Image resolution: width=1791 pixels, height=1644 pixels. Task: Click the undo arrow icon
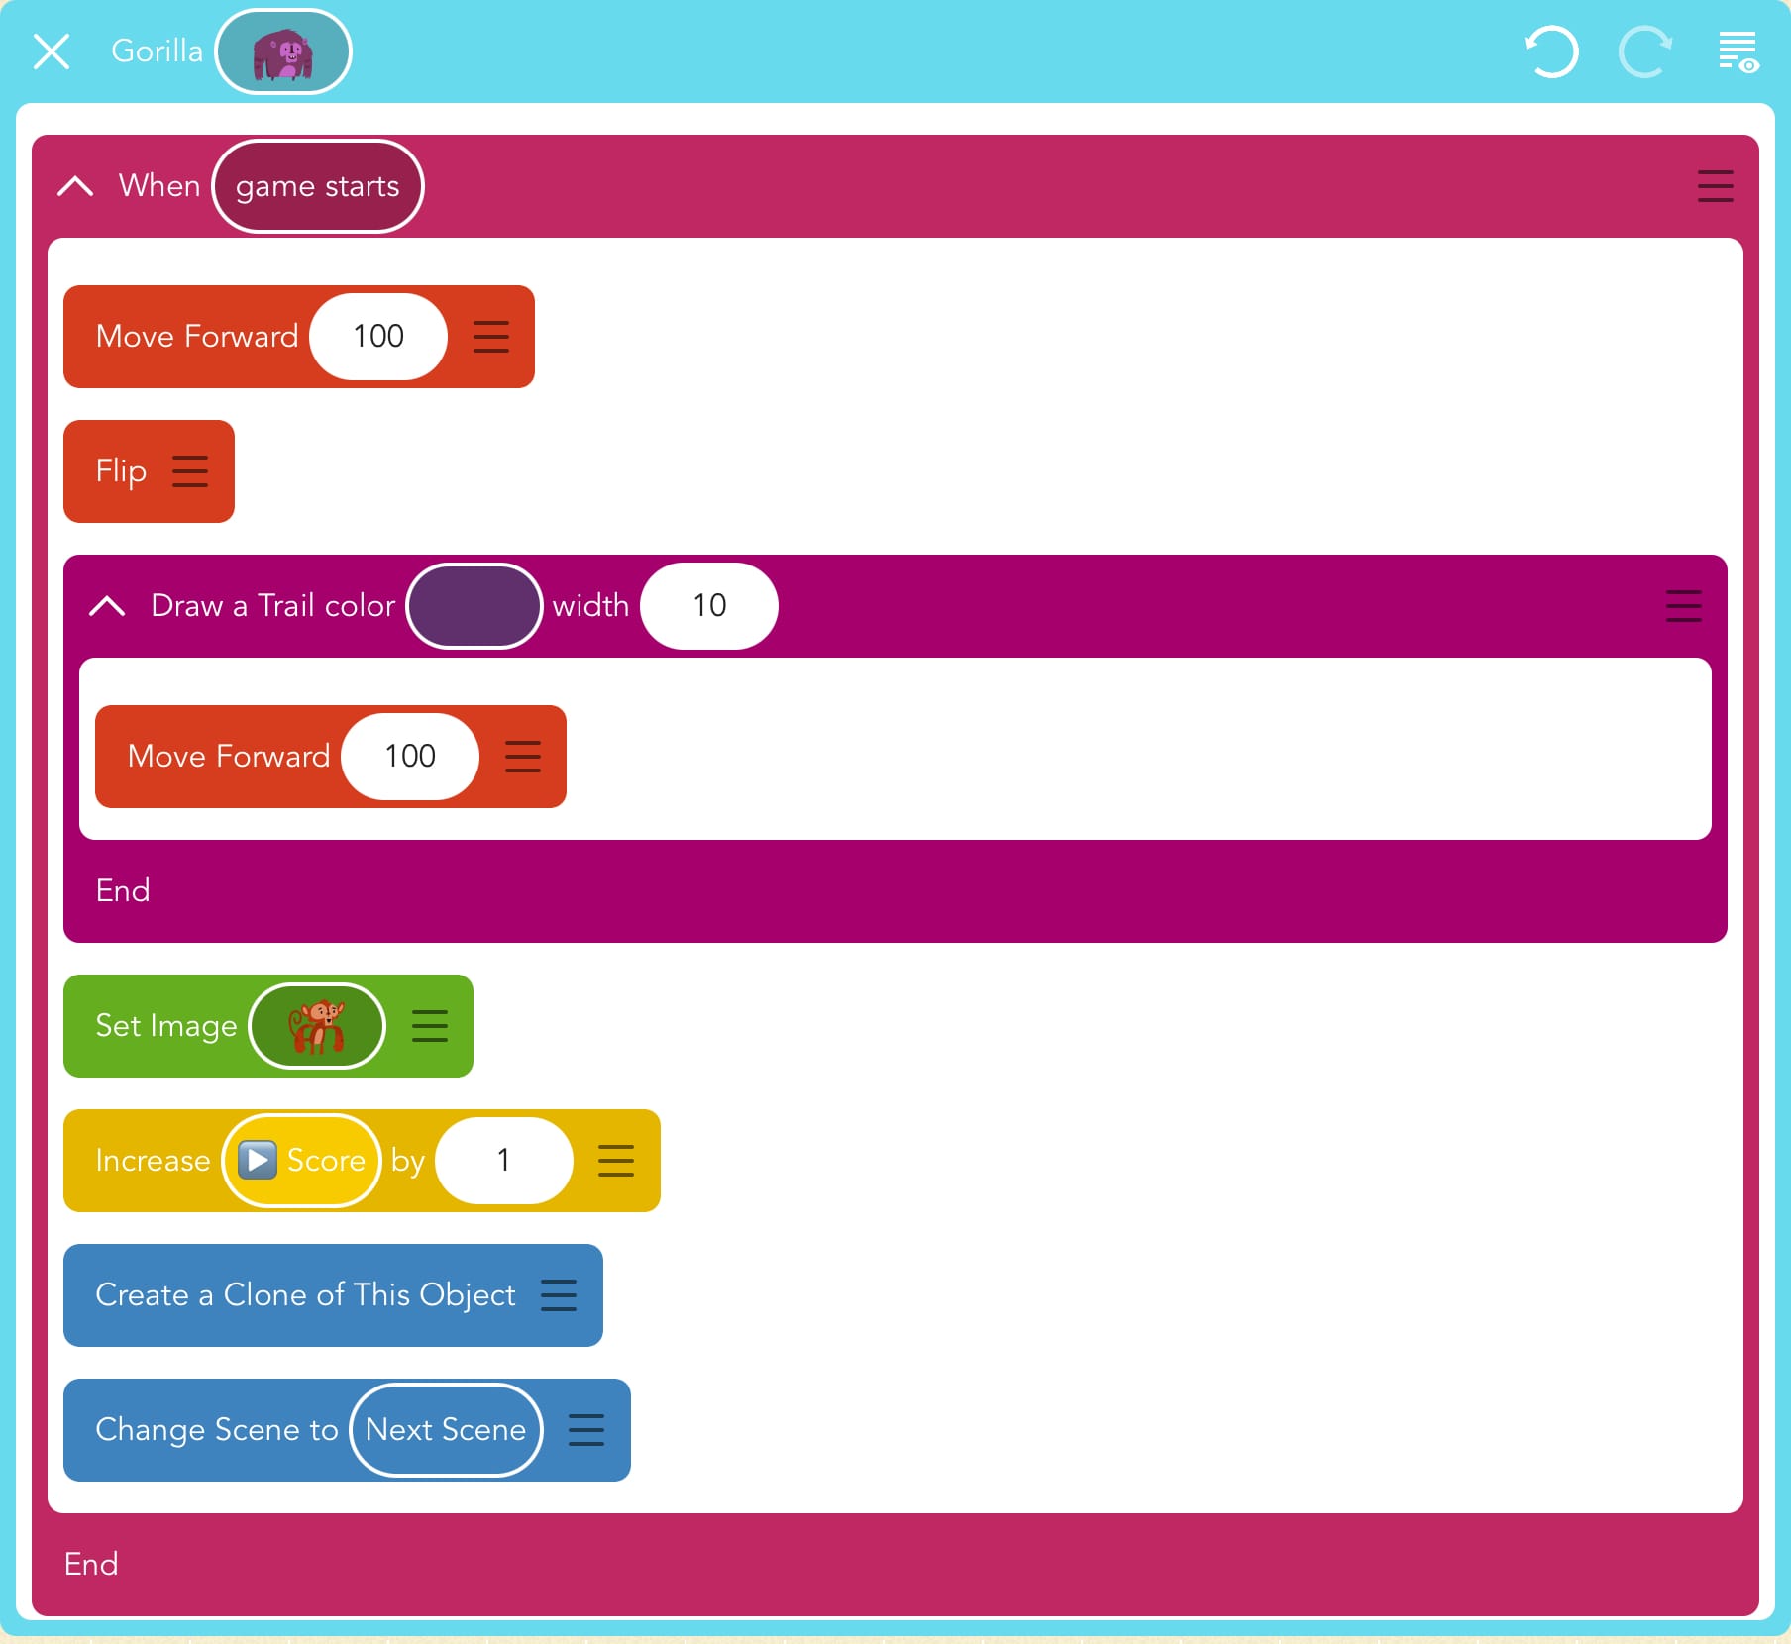1550,51
